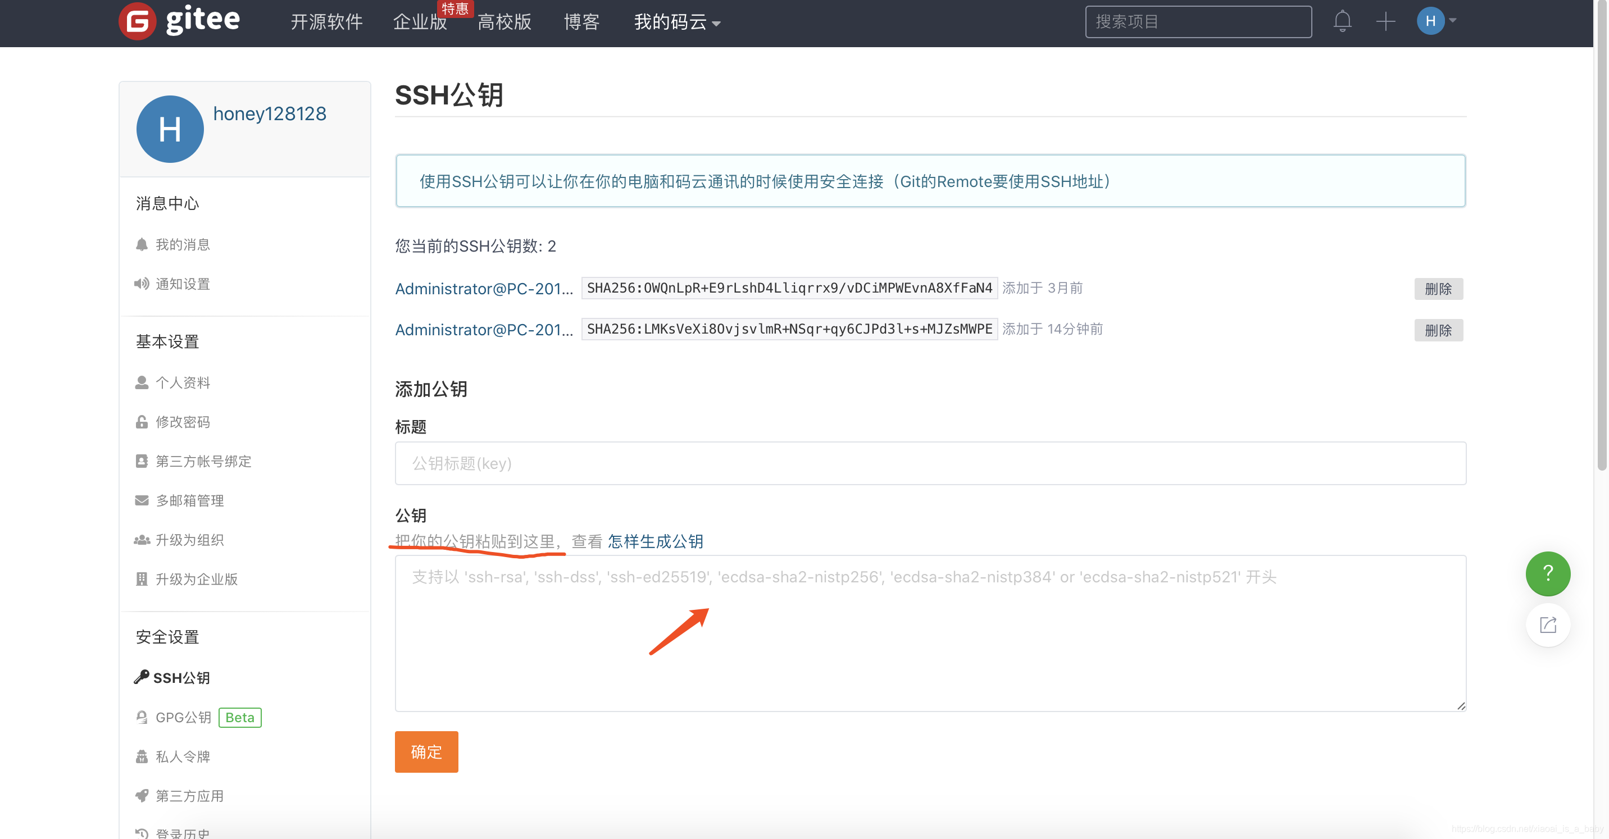Click the Gitee logo
1609x839 pixels.
tap(179, 21)
